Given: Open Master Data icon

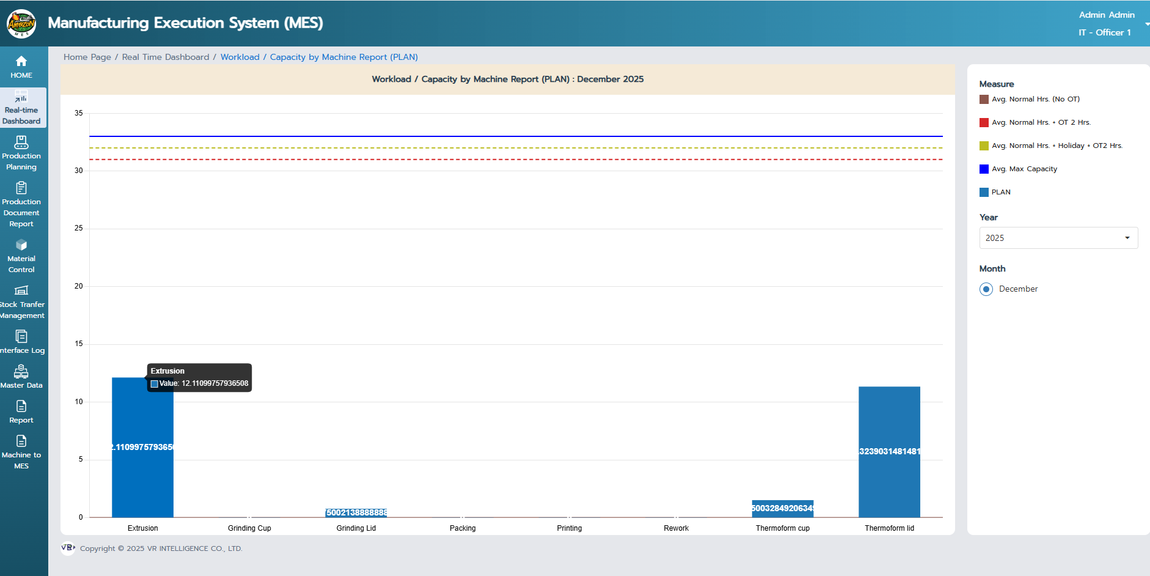Looking at the screenshot, I should pos(21,371).
